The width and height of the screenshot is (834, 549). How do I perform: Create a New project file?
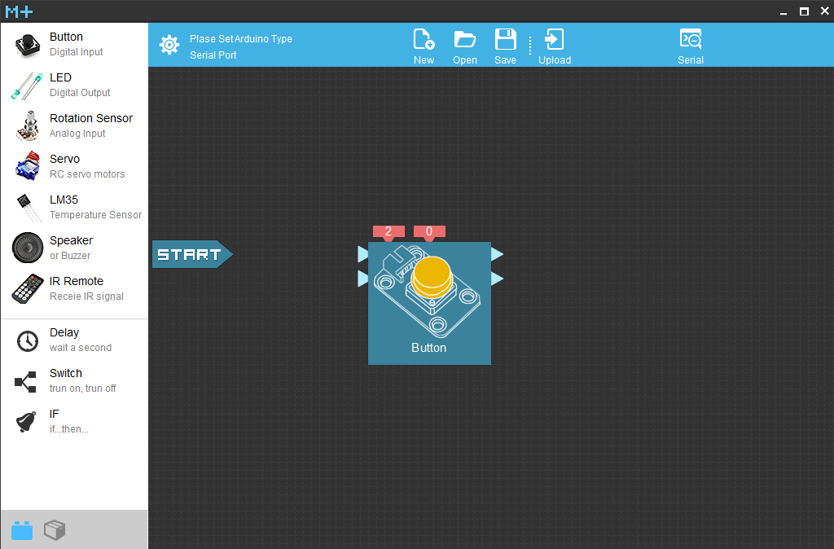[424, 46]
